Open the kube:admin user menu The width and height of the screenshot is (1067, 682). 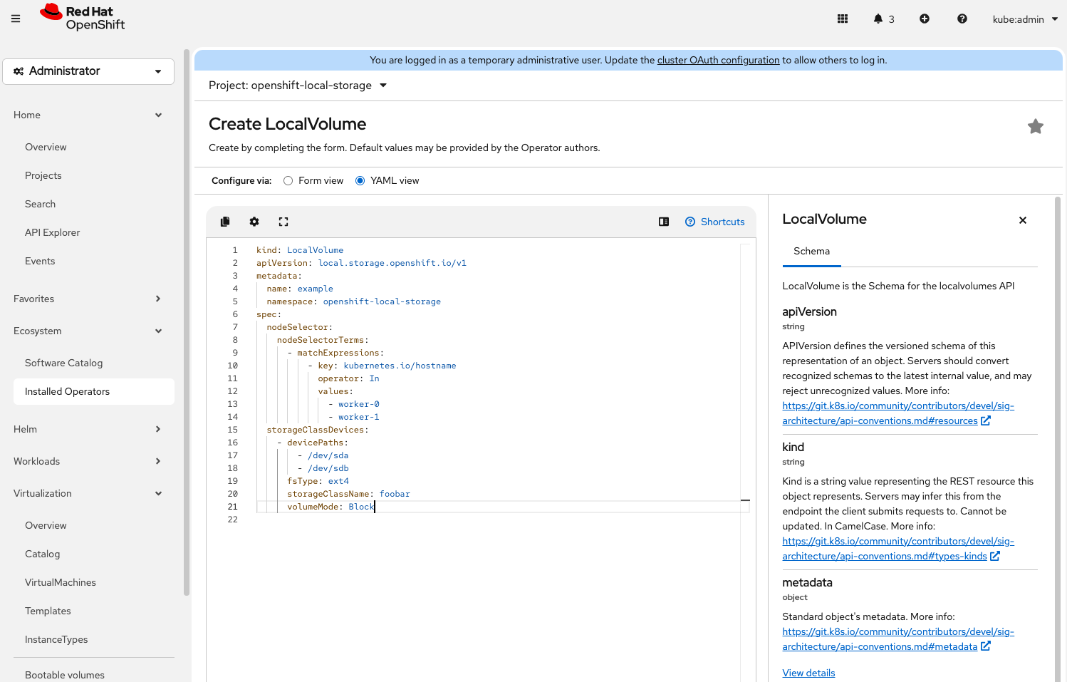pyautogui.click(x=1024, y=19)
